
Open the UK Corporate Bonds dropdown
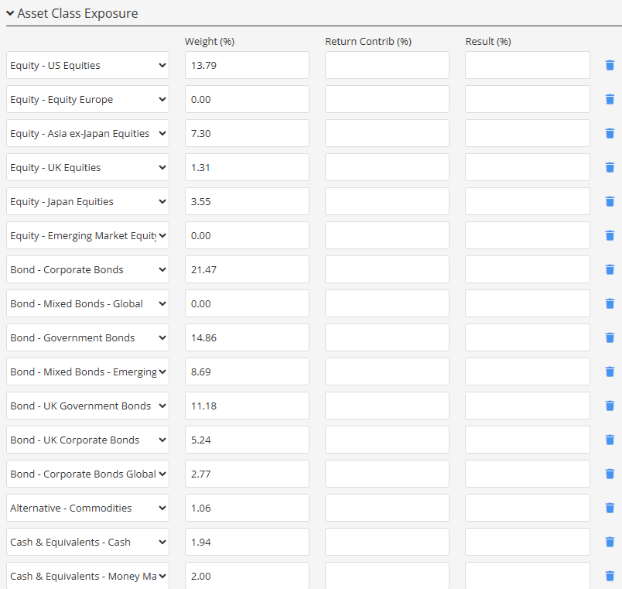(87, 440)
